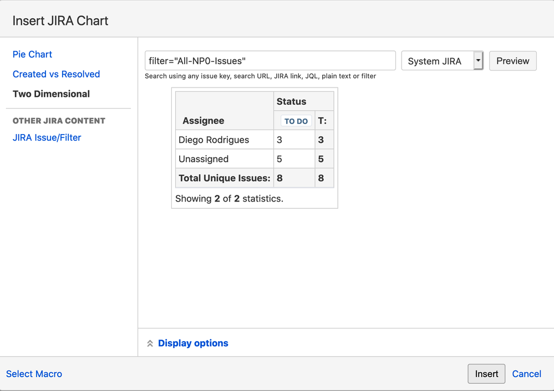Open the Created vs Resolved chart type
The width and height of the screenshot is (554, 391).
coord(56,74)
